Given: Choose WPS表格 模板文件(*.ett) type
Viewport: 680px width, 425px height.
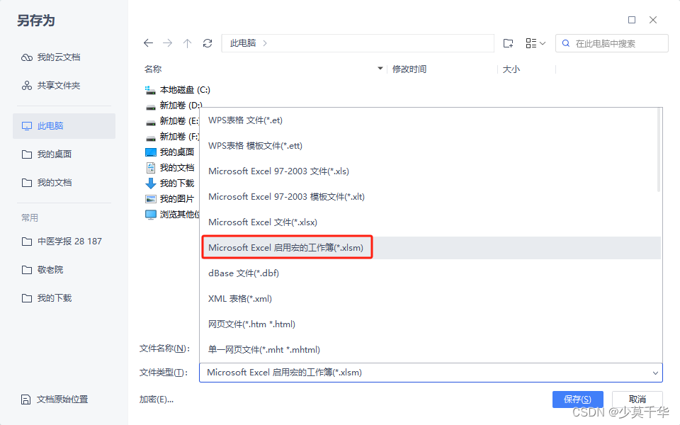Looking at the screenshot, I should coord(430,146).
